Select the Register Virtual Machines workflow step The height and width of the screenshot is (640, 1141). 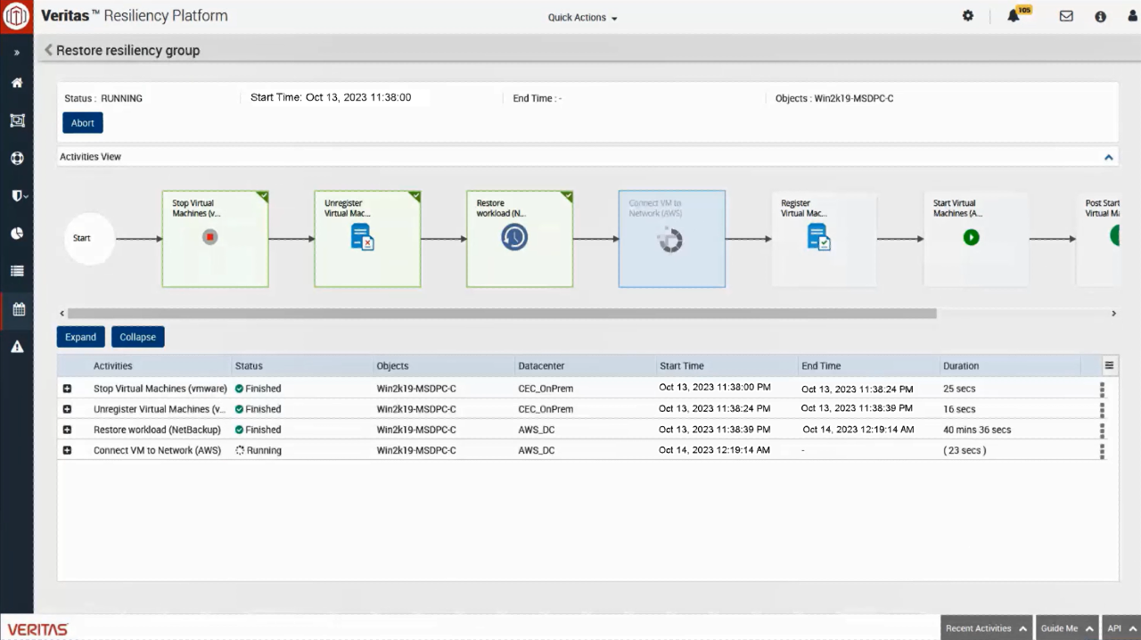tap(824, 239)
